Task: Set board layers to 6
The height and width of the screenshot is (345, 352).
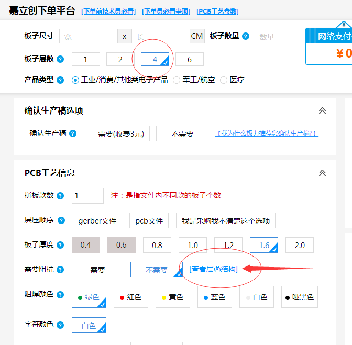Action: point(190,59)
